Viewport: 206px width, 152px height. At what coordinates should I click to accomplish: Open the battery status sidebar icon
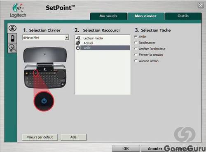click(x=12, y=38)
